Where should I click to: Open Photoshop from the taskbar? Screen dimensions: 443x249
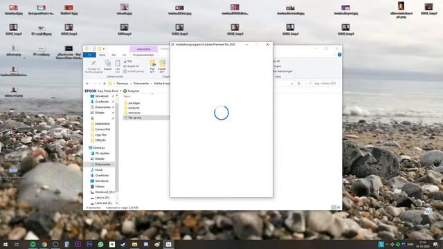[89, 244]
